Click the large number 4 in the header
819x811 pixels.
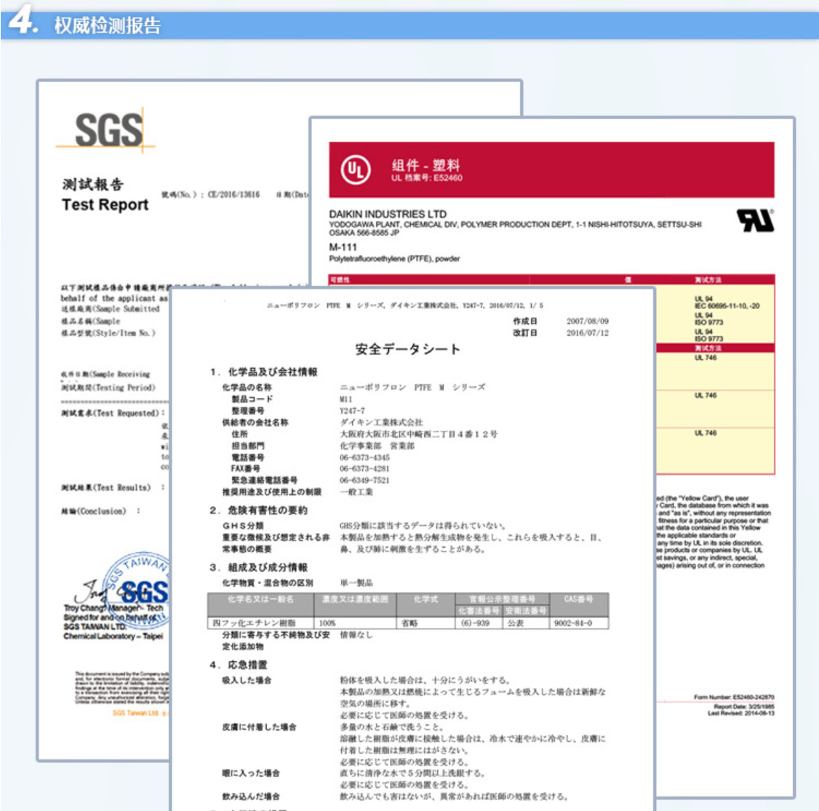23,21
